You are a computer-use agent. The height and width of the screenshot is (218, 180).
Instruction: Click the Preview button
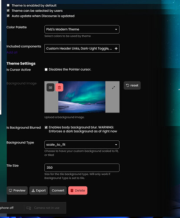pyautogui.click(x=17, y=191)
